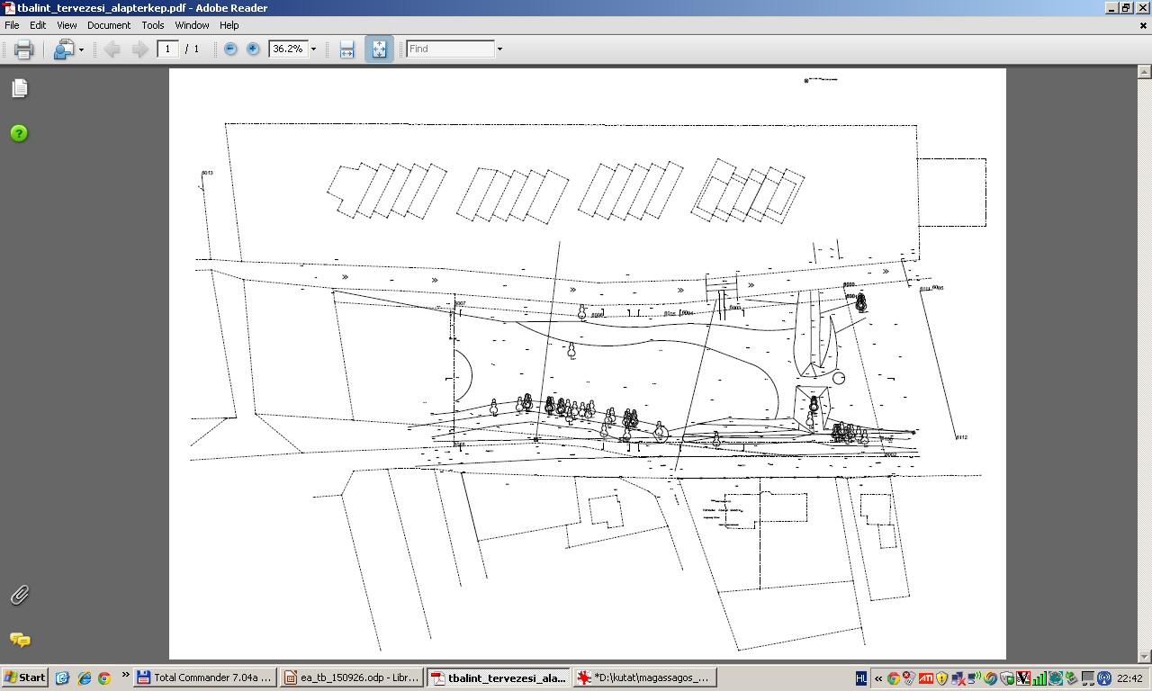Image resolution: width=1152 pixels, height=691 pixels.
Task: Go to the next page arrow
Action: pos(139,49)
